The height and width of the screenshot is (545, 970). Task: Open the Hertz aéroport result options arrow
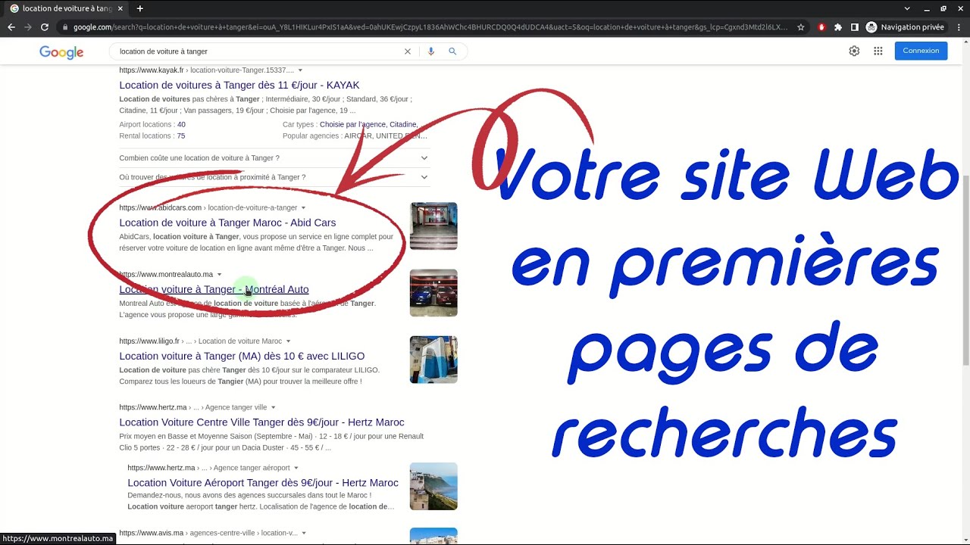296,469
